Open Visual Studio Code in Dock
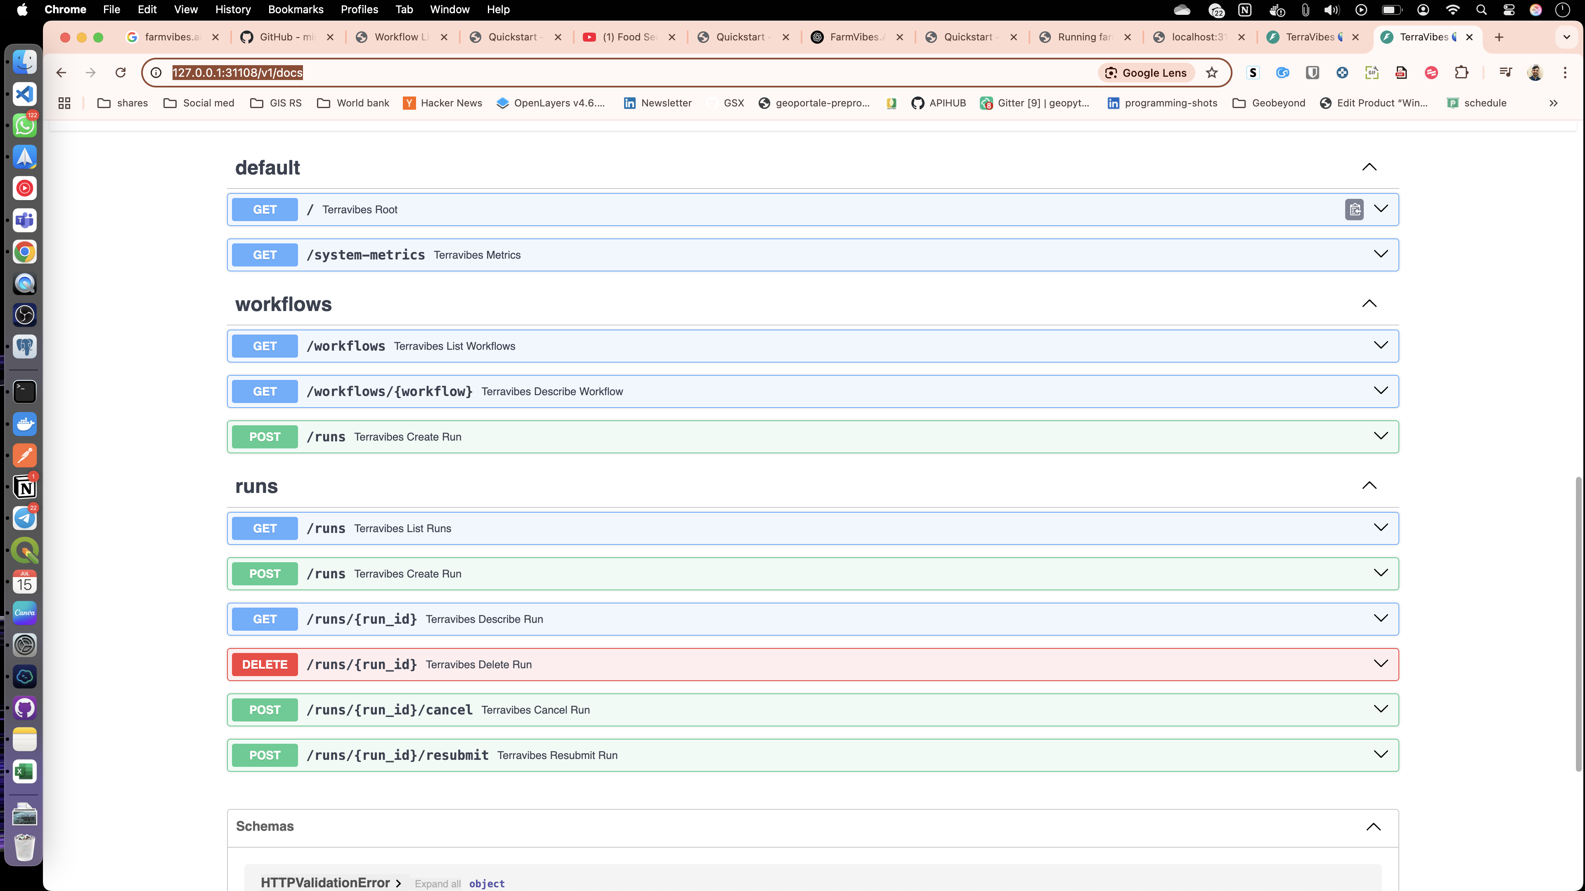 25,94
